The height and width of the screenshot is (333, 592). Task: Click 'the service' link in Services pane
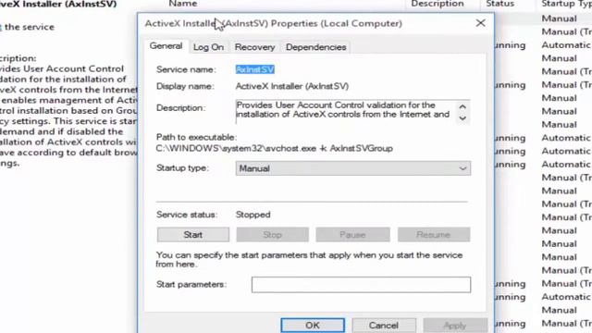click(30, 27)
